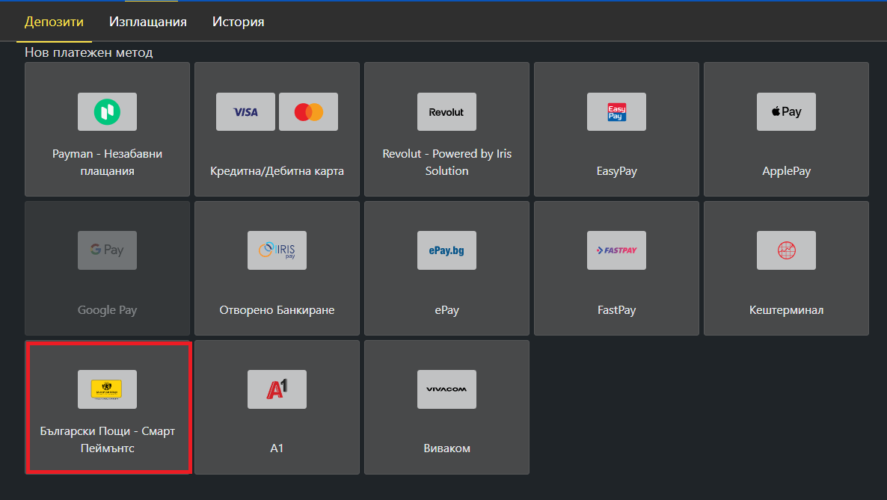Choose the Кештерминал label

tap(786, 310)
